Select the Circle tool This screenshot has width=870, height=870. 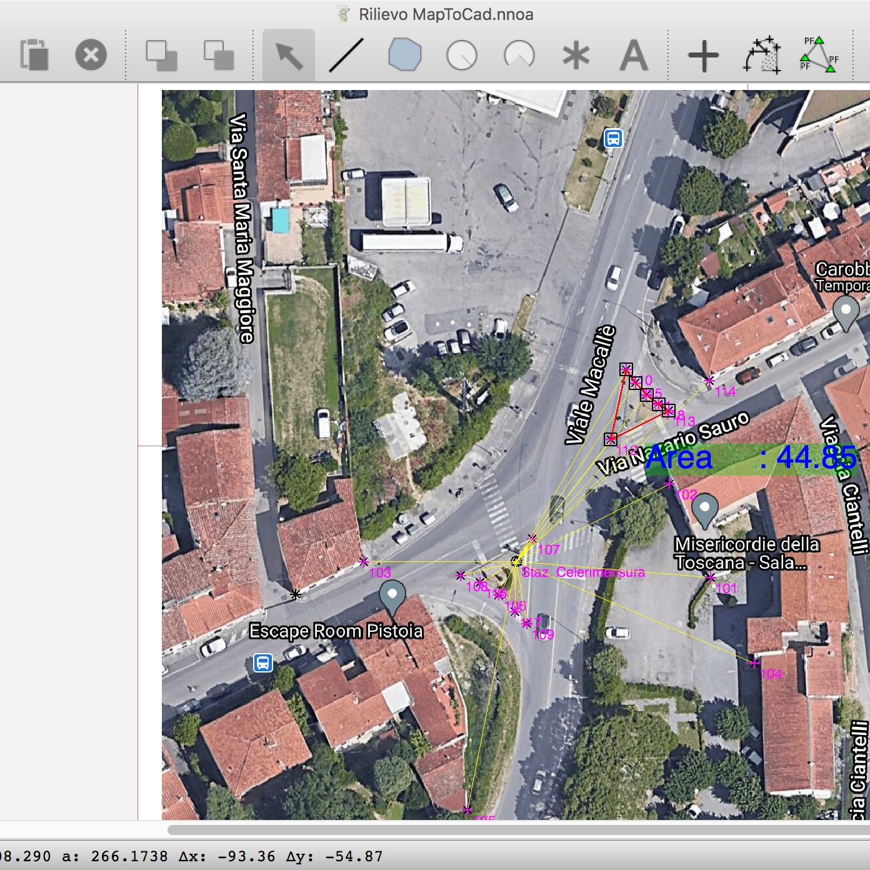click(462, 55)
